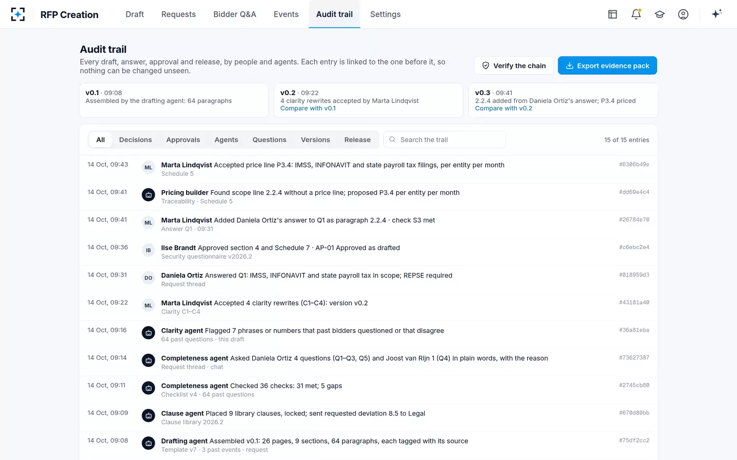Switch to the Draft tab
The width and height of the screenshot is (737, 460).
(135, 14)
